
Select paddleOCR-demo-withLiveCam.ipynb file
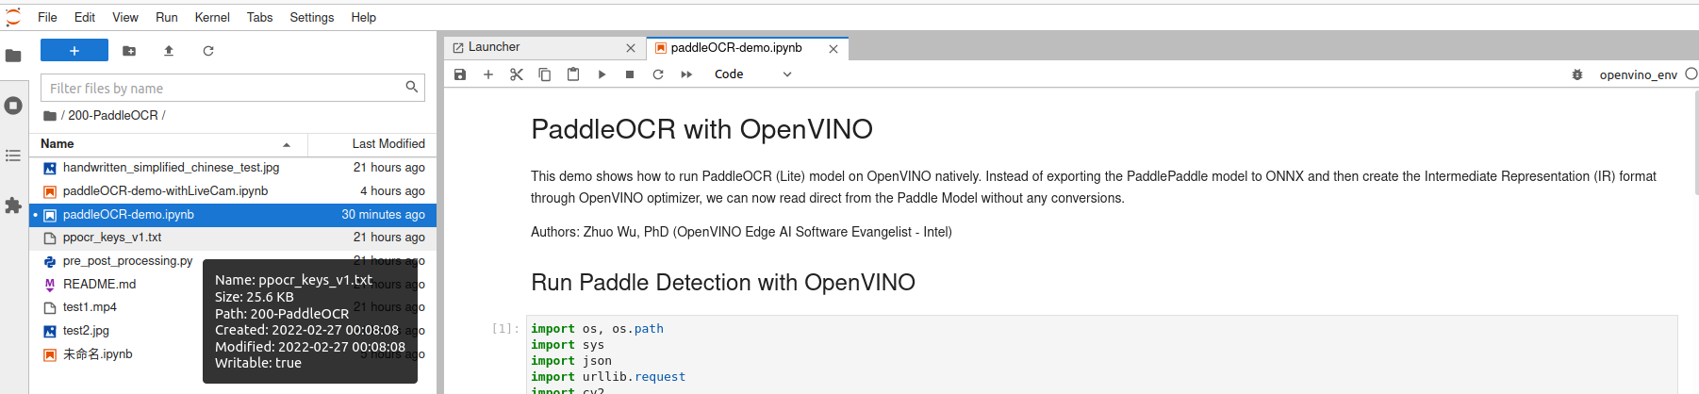[233, 191]
